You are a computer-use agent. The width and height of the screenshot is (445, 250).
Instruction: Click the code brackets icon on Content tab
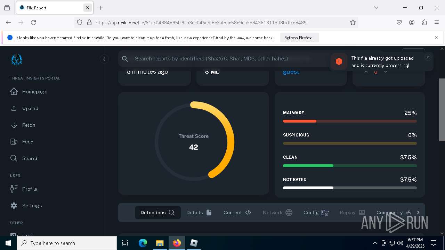248,212
